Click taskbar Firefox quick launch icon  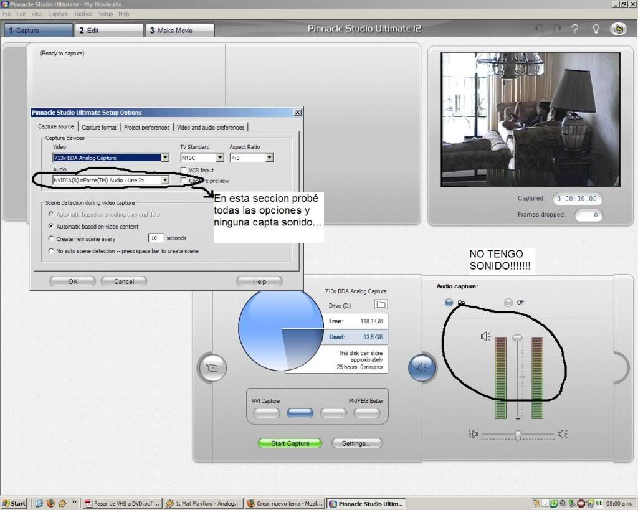click(50, 503)
